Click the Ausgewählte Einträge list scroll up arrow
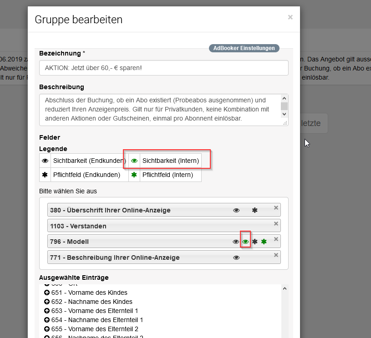 coord(285,288)
